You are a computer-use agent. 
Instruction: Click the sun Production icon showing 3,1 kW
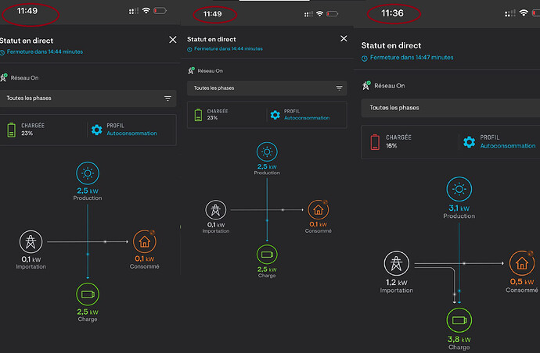pyautogui.click(x=459, y=189)
